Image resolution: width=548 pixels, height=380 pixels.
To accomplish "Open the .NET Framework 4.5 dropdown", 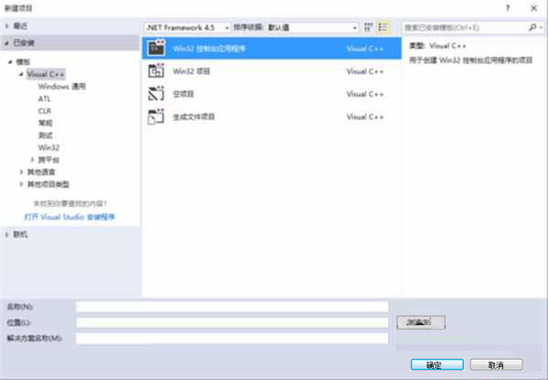I will [x=187, y=27].
